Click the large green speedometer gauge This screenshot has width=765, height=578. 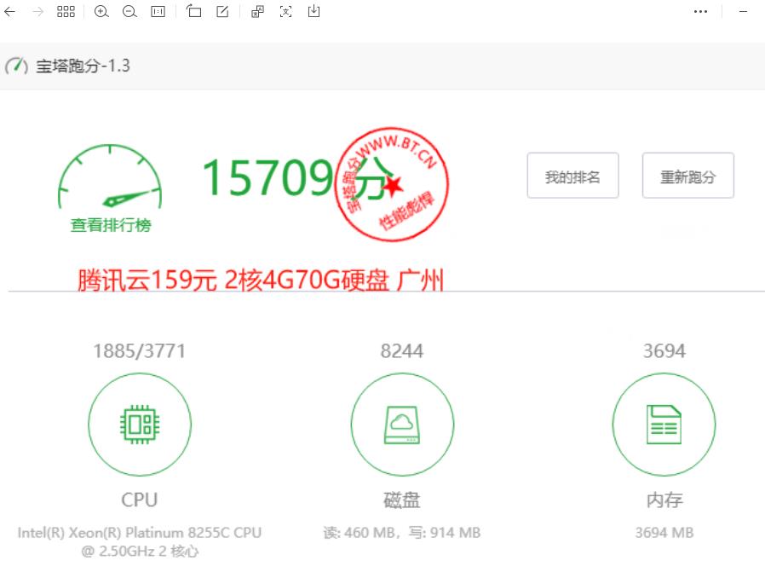(110, 176)
